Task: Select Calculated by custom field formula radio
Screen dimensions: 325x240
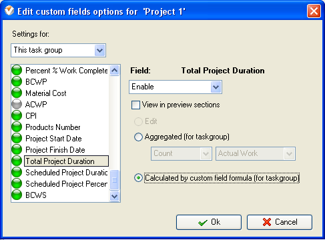Action: coord(138,178)
